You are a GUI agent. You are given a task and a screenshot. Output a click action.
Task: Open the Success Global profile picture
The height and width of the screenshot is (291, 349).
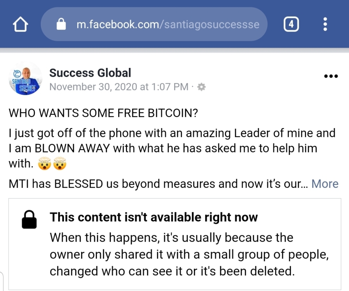point(25,78)
